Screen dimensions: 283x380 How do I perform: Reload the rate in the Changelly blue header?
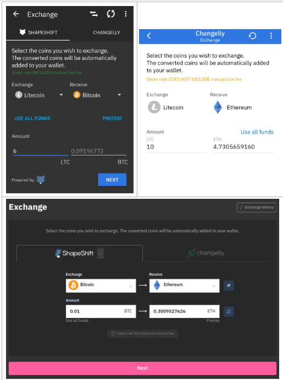(x=252, y=36)
